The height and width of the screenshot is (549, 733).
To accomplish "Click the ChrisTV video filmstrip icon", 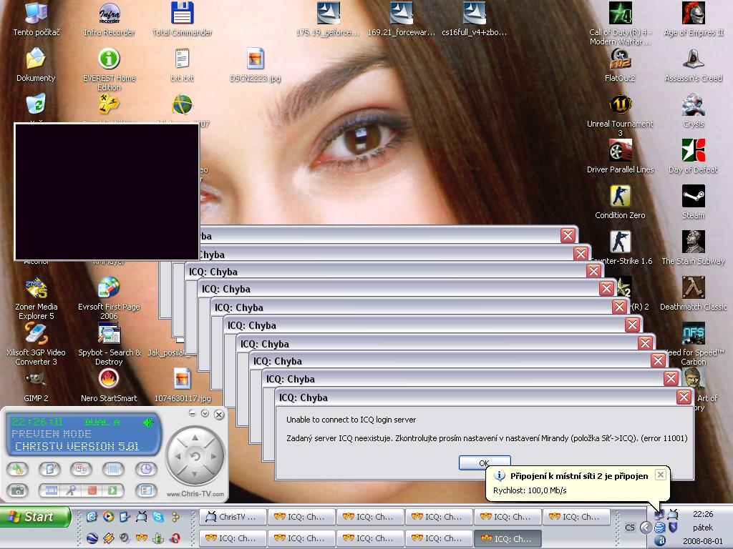I will point(50,490).
